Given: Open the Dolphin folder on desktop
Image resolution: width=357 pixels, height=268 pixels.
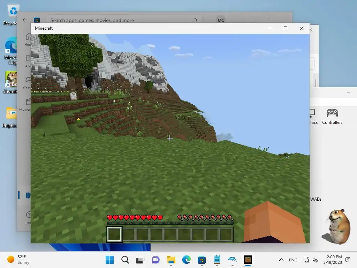Looking at the screenshot, I should (10, 117).
